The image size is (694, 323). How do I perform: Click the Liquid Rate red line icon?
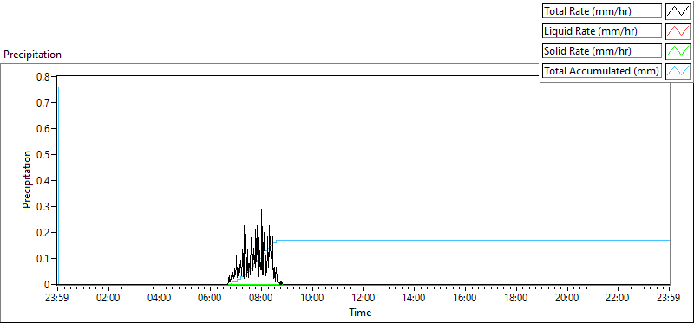coord(678,31)
